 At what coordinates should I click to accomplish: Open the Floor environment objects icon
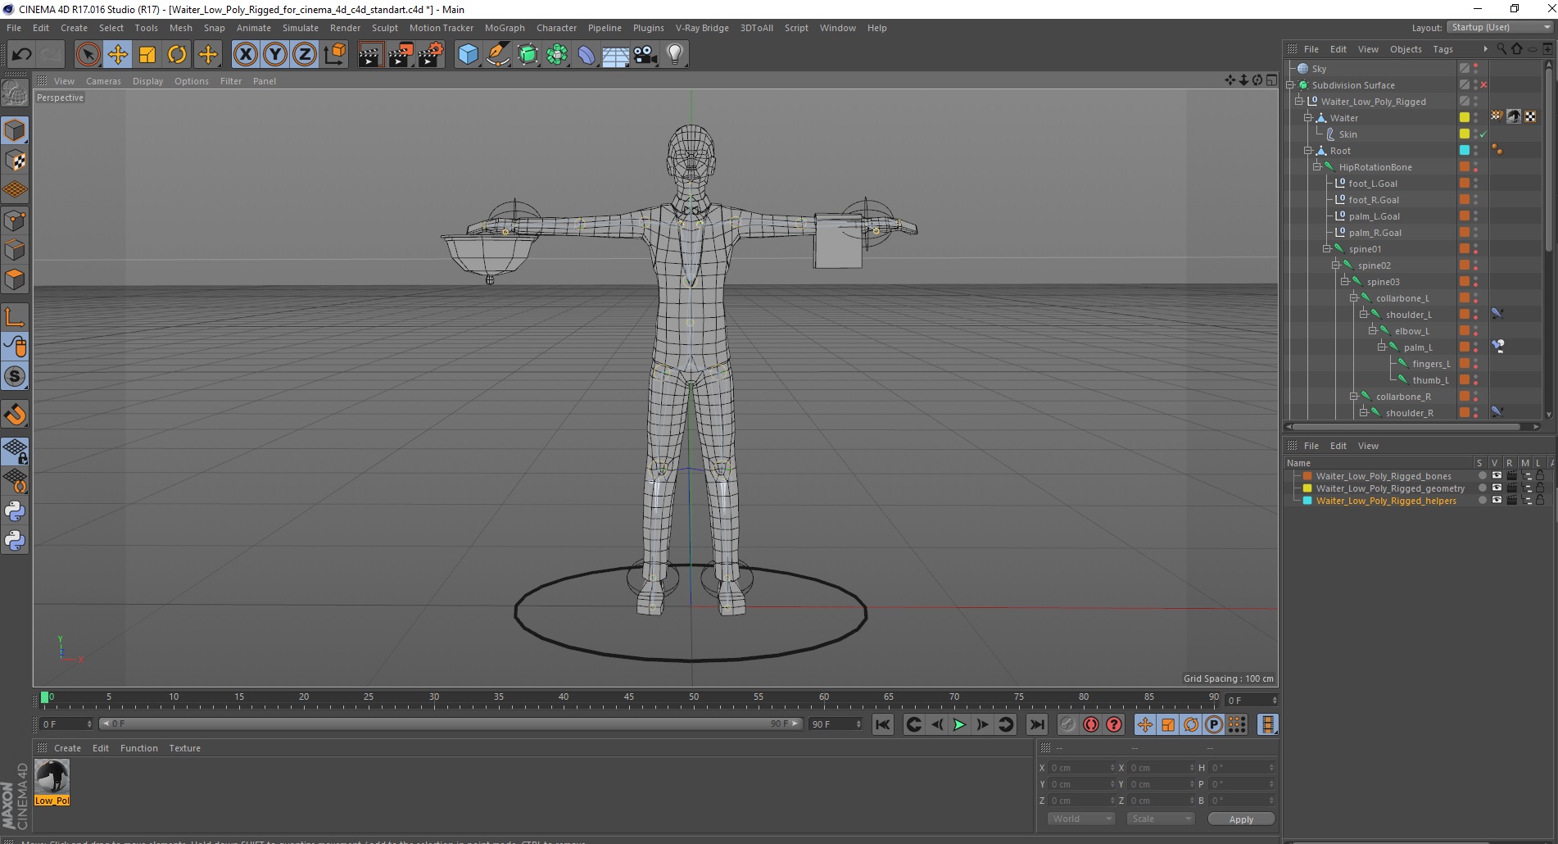[x=615, y=55]
